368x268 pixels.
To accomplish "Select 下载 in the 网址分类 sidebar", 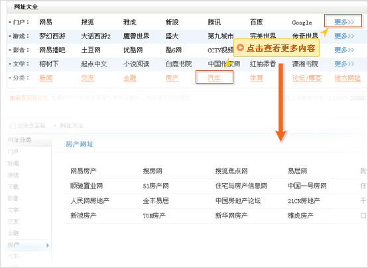I will click(x=13, y=186).
